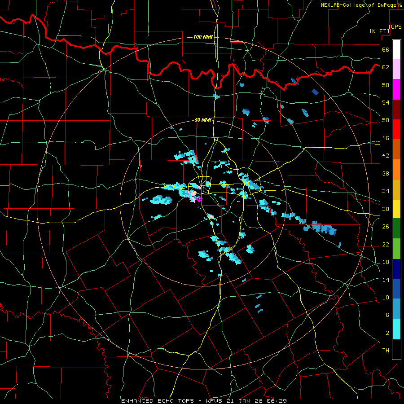Click the '50' legend value
The image size is (404, 404).
point(386,120)
